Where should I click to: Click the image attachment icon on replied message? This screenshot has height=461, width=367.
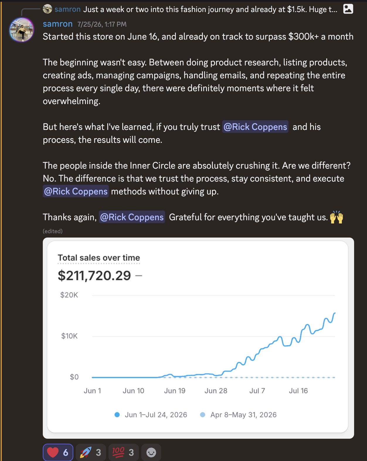pyautogui.click(x=348, y=9)
